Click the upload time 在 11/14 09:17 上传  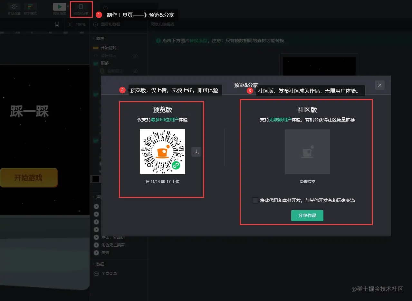[162, 182]
